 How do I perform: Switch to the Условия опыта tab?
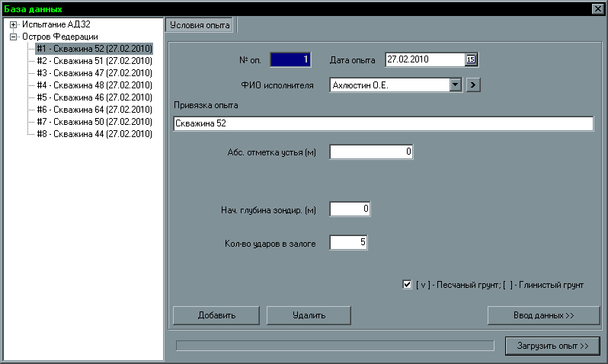click(200, 25)
